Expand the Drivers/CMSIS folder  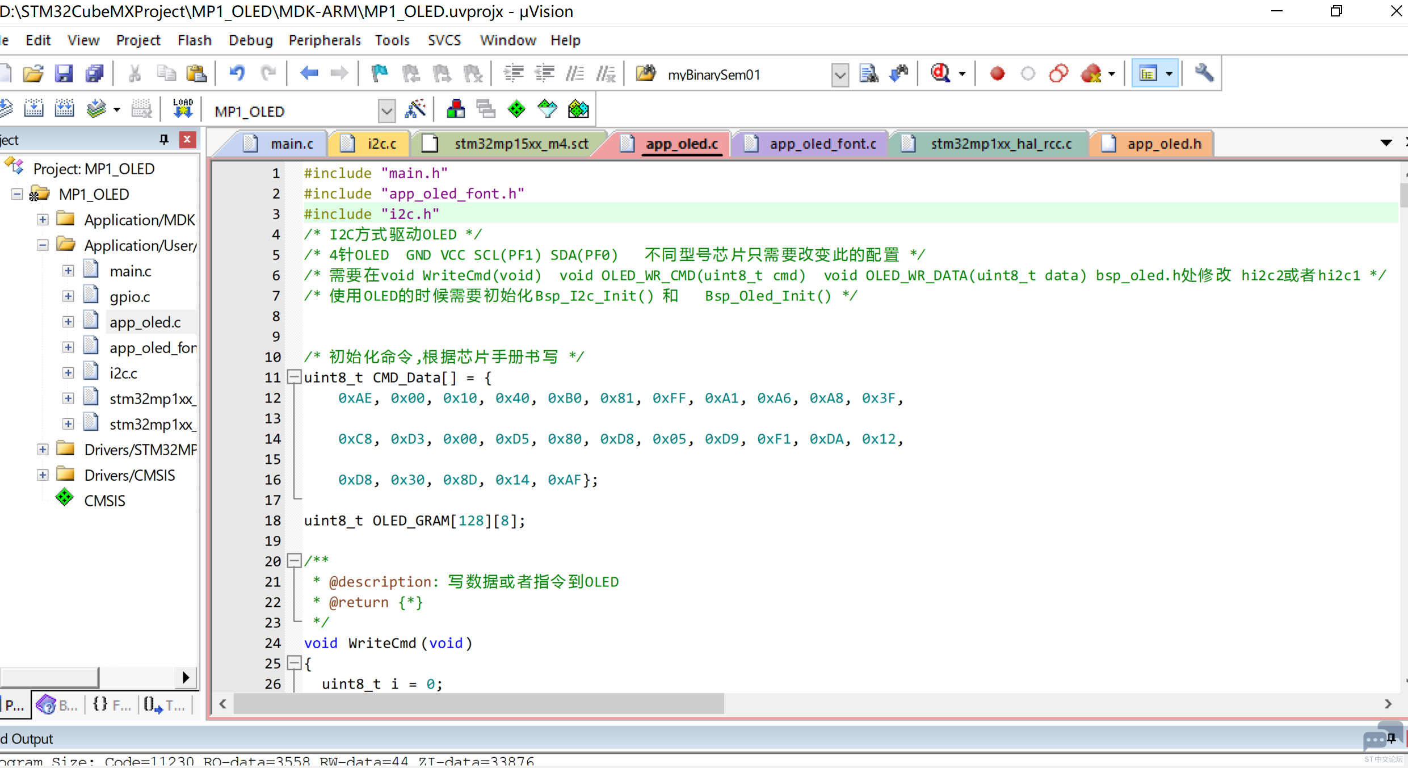point(43,475)
